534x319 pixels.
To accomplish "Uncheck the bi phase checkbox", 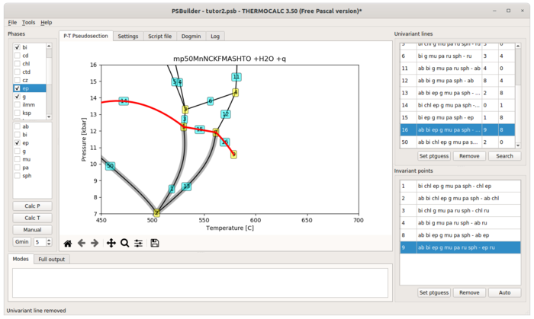I will (18, 47).
